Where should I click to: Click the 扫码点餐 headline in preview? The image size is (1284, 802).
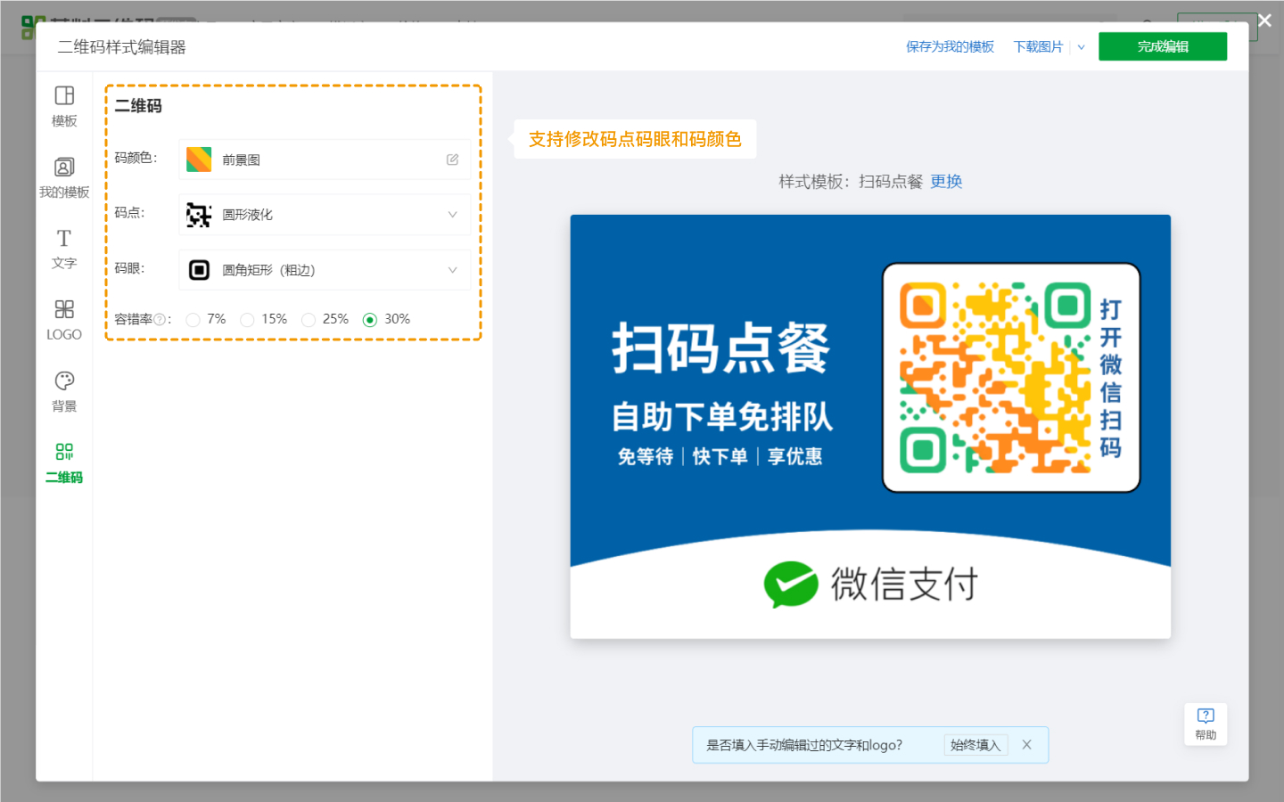720,348
